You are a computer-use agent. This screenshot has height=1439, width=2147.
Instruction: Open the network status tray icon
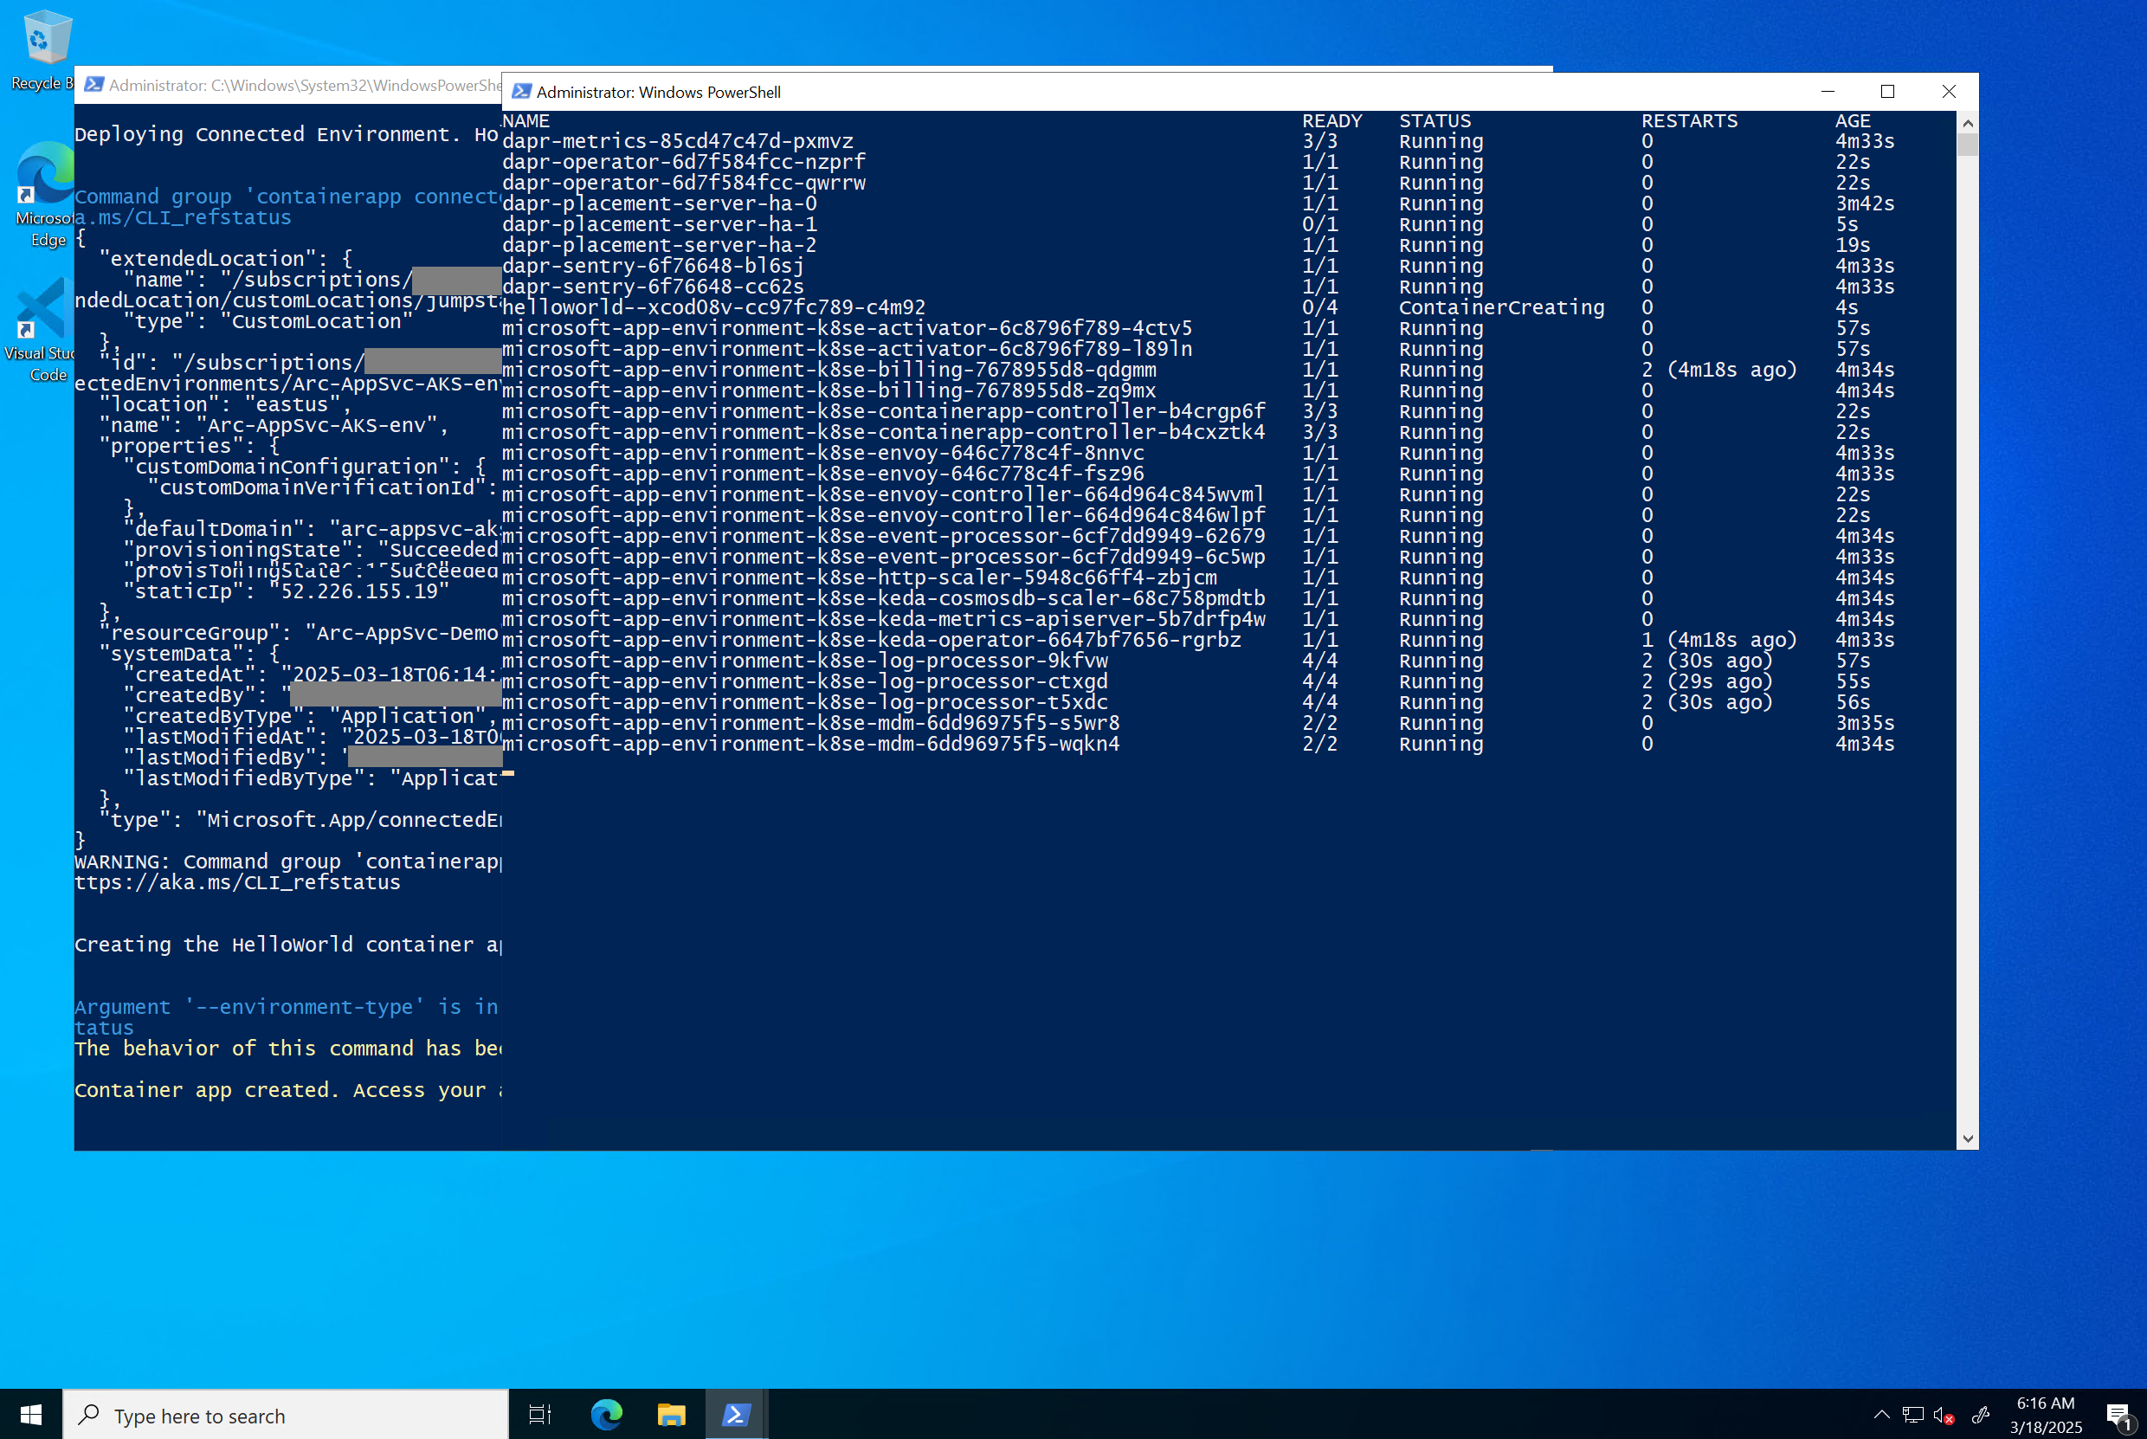click(1912, 1415)
